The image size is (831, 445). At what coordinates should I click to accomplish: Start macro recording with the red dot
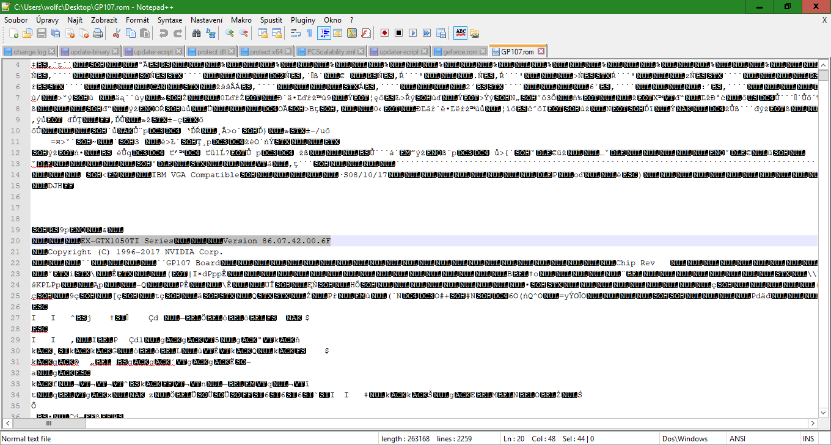point(385,33)
